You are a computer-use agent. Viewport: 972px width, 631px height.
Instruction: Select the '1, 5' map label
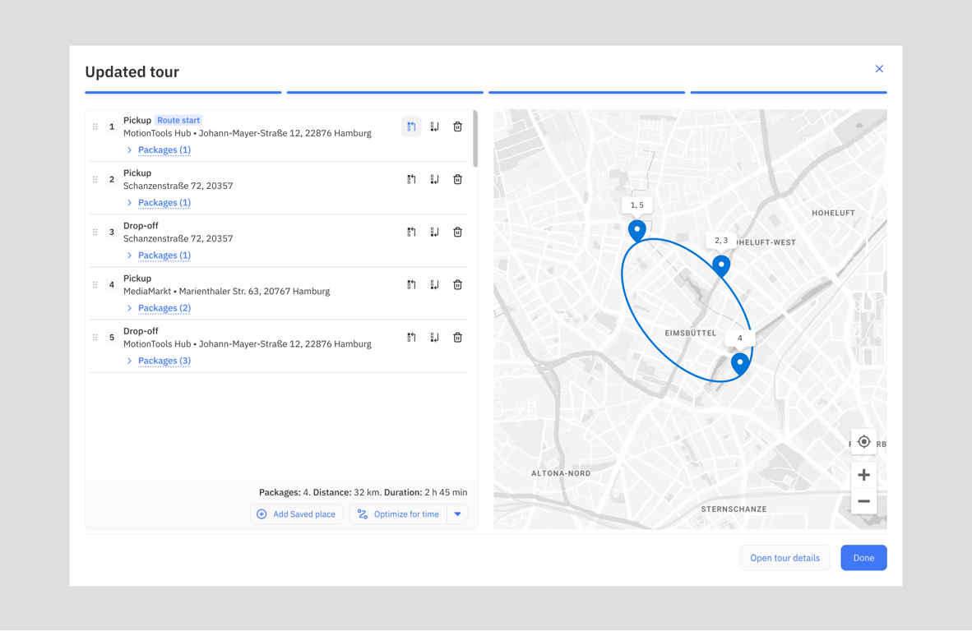(636, 205)
